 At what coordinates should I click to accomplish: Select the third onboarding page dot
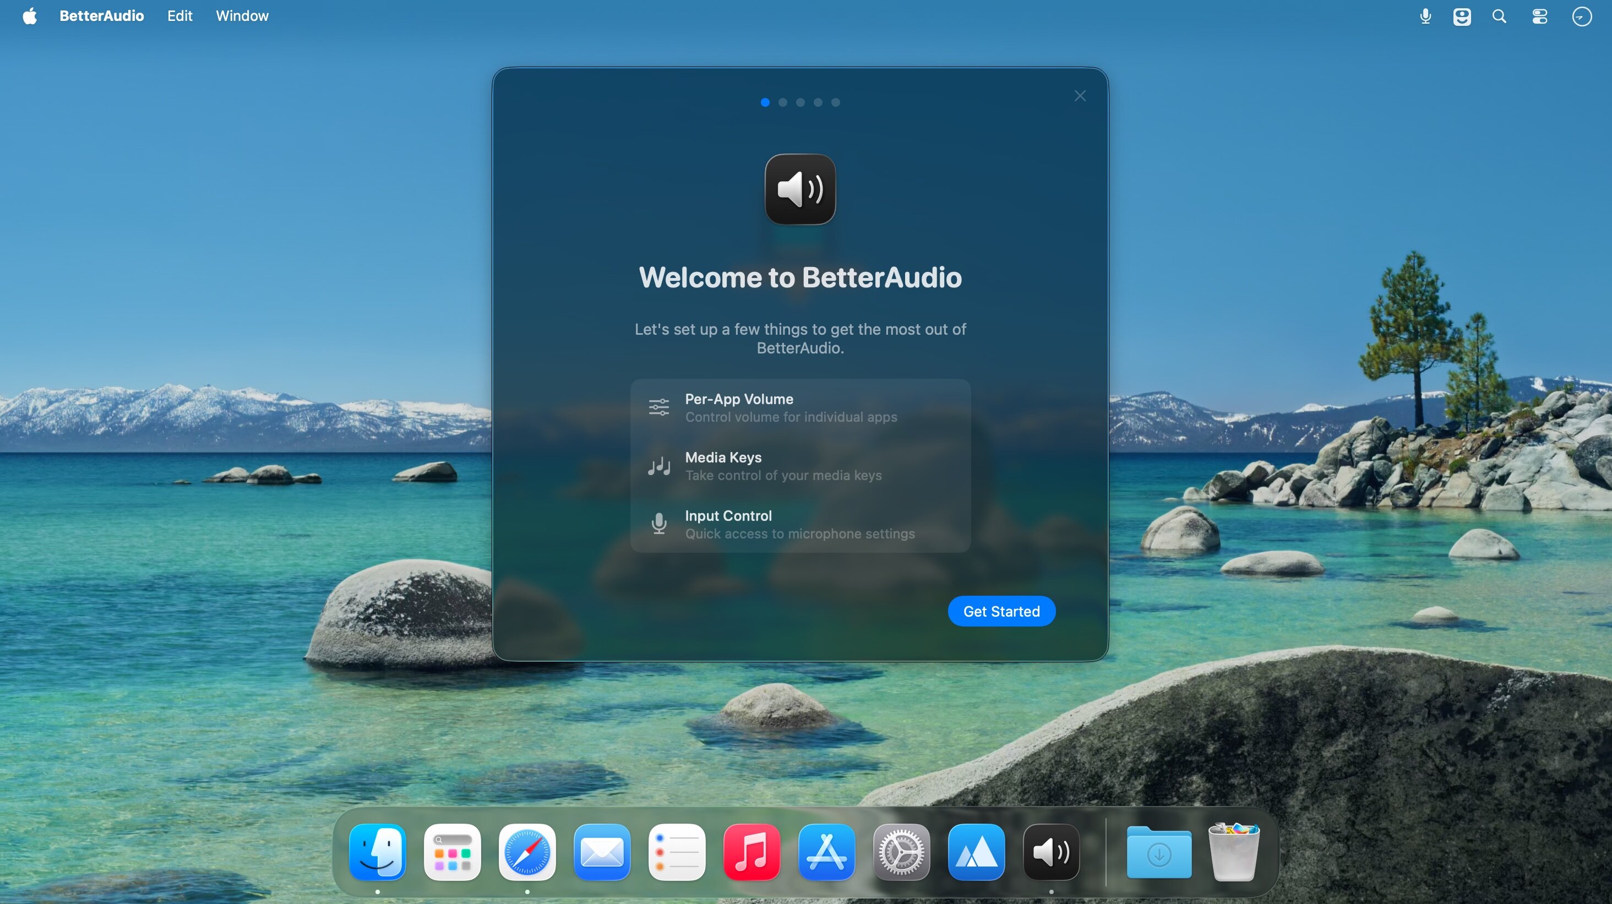point(800,102)
